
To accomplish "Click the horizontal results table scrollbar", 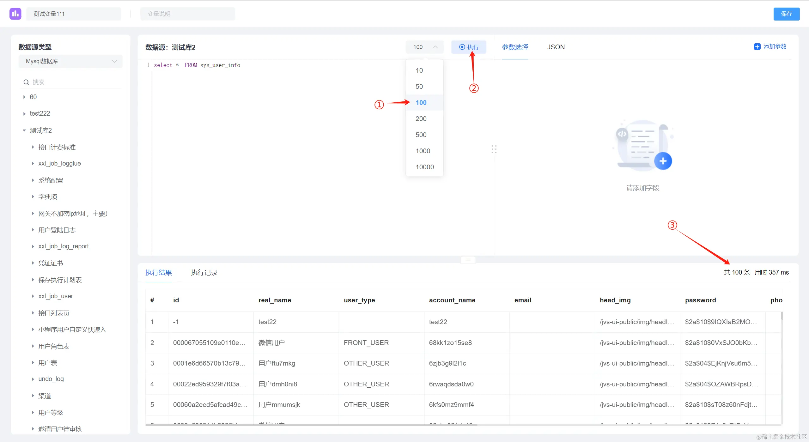I will point(311,425).
